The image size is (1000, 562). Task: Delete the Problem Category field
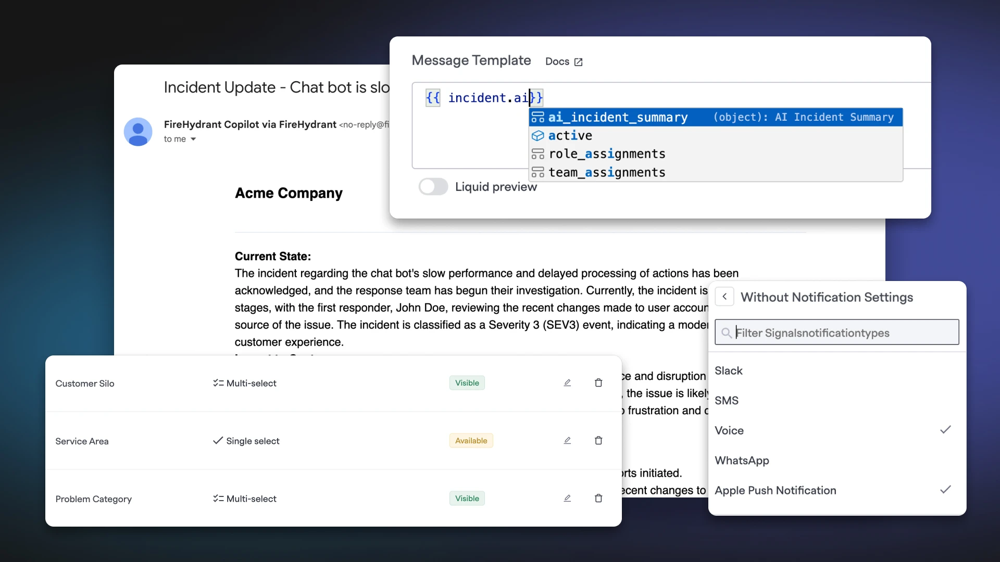coord(598,499)
